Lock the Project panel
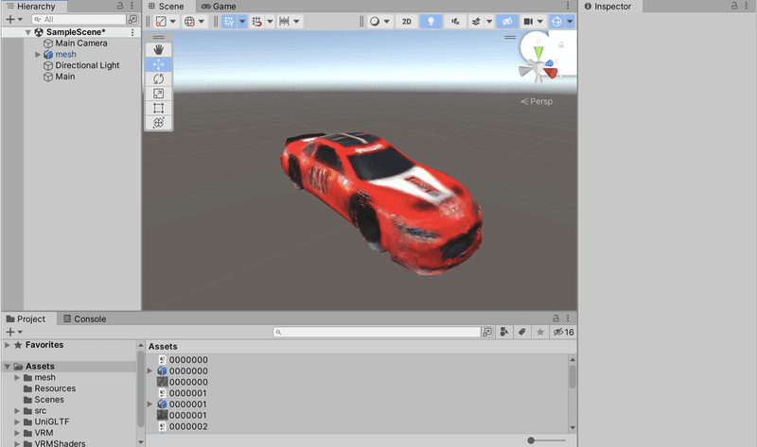 pyautogui.click(x=555, y=318)
